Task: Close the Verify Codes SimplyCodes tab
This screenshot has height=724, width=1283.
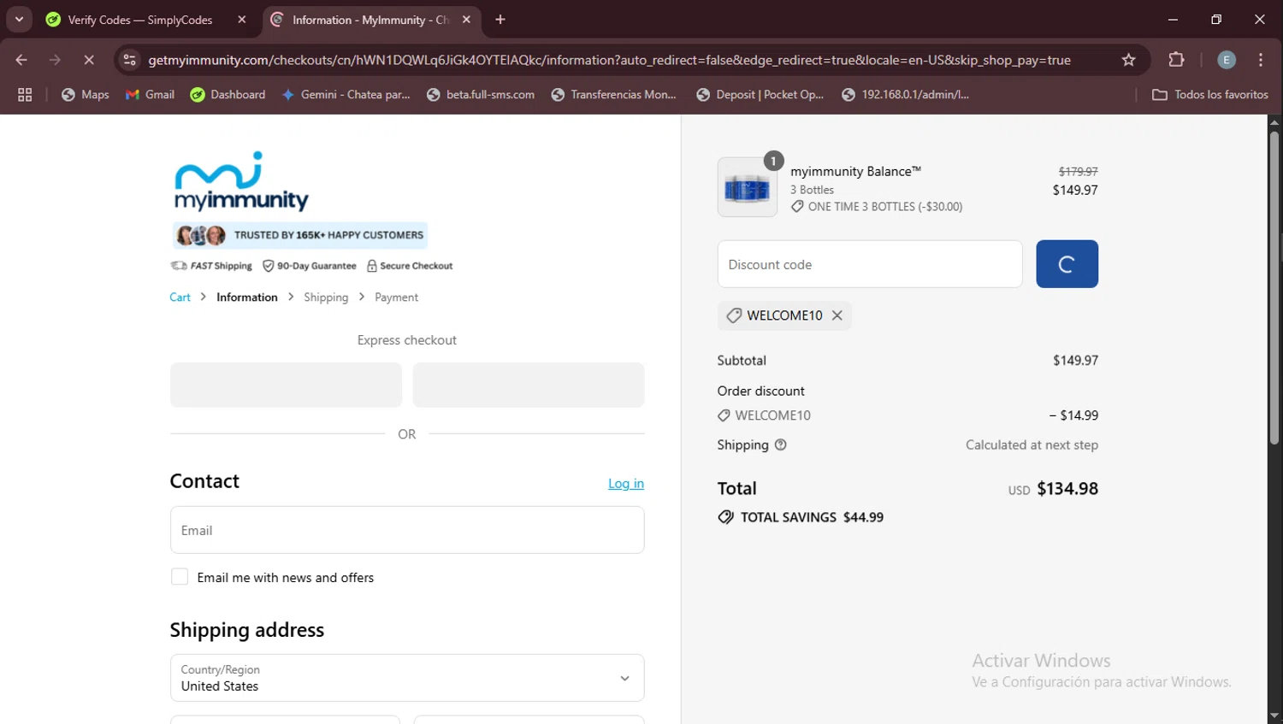Action: (242, 20)
